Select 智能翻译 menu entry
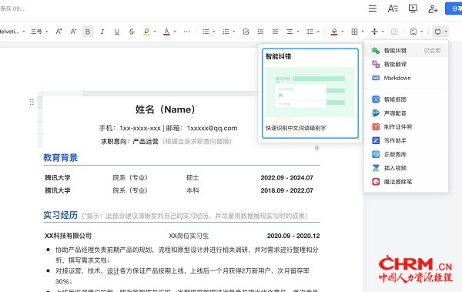The height and width of the screenshot is (292, 462). point(407,64)
